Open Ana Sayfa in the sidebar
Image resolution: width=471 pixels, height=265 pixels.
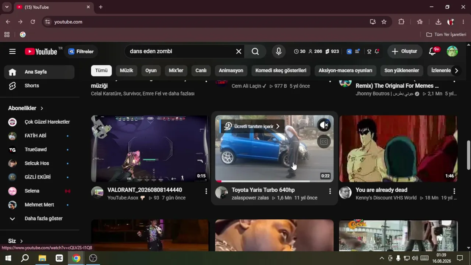click(x=39, y=72)
